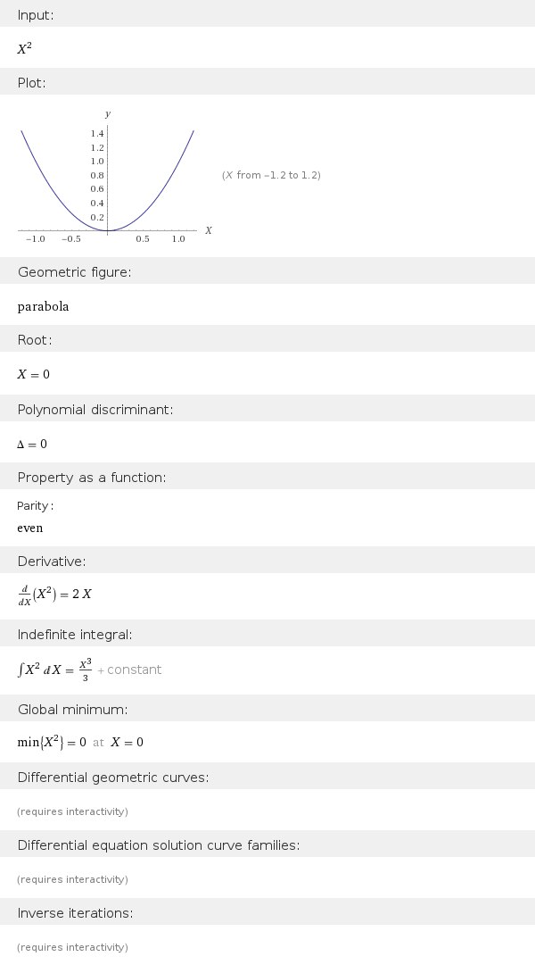
Task: Click the "Input:" section header
Action: (x=36, y=14)
